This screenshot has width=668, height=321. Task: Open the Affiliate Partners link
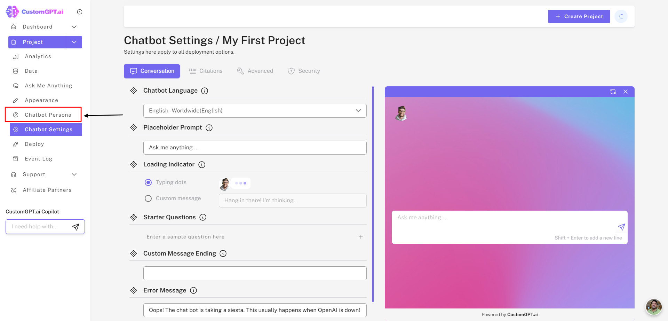(x=47, y=190)
